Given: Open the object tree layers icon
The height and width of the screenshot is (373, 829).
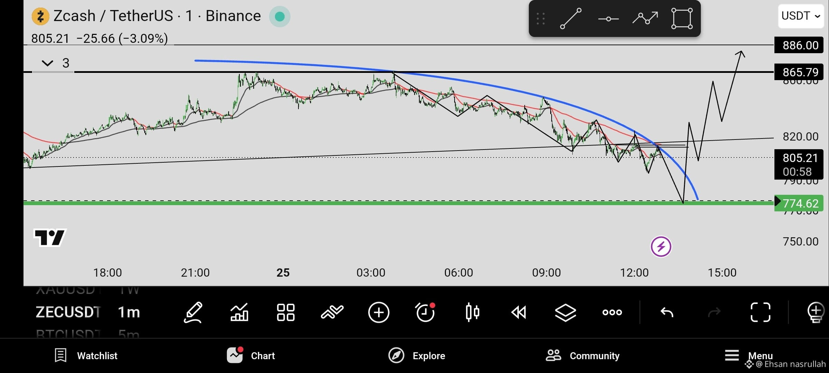Looking at the screenshot, I should point(565,313).
